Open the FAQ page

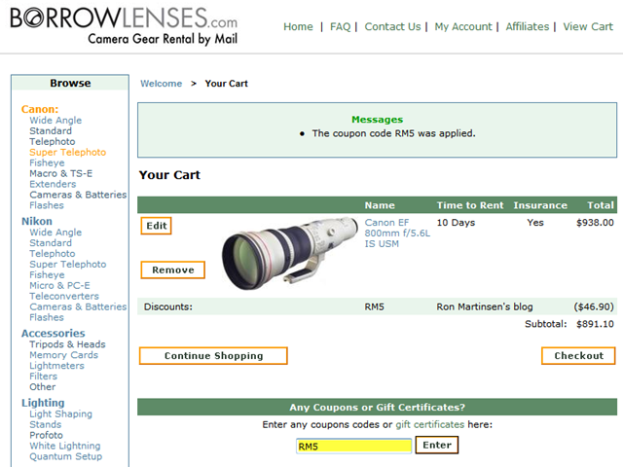click(340, 26)
